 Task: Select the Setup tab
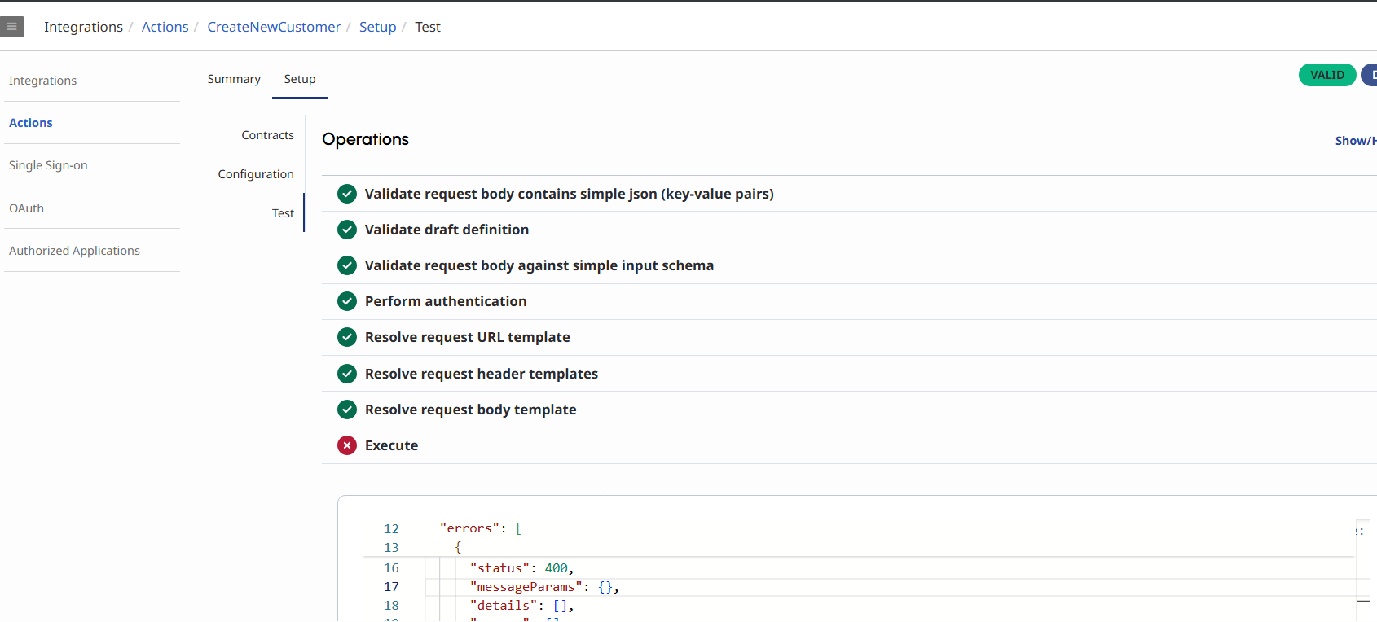click(300, 79)
